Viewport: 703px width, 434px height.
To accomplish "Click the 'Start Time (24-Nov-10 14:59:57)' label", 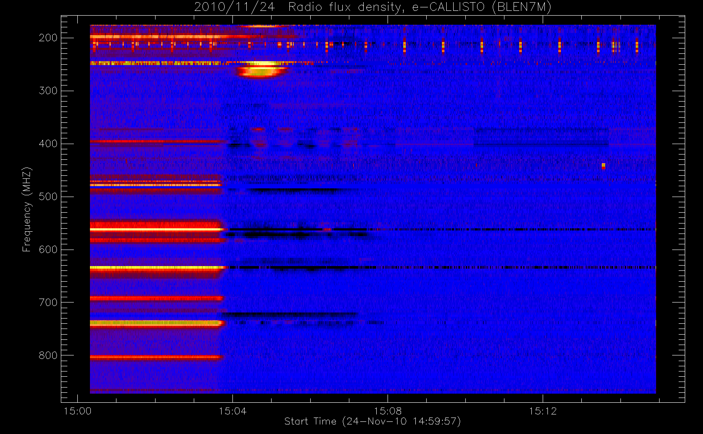I will tap(372, 421).
